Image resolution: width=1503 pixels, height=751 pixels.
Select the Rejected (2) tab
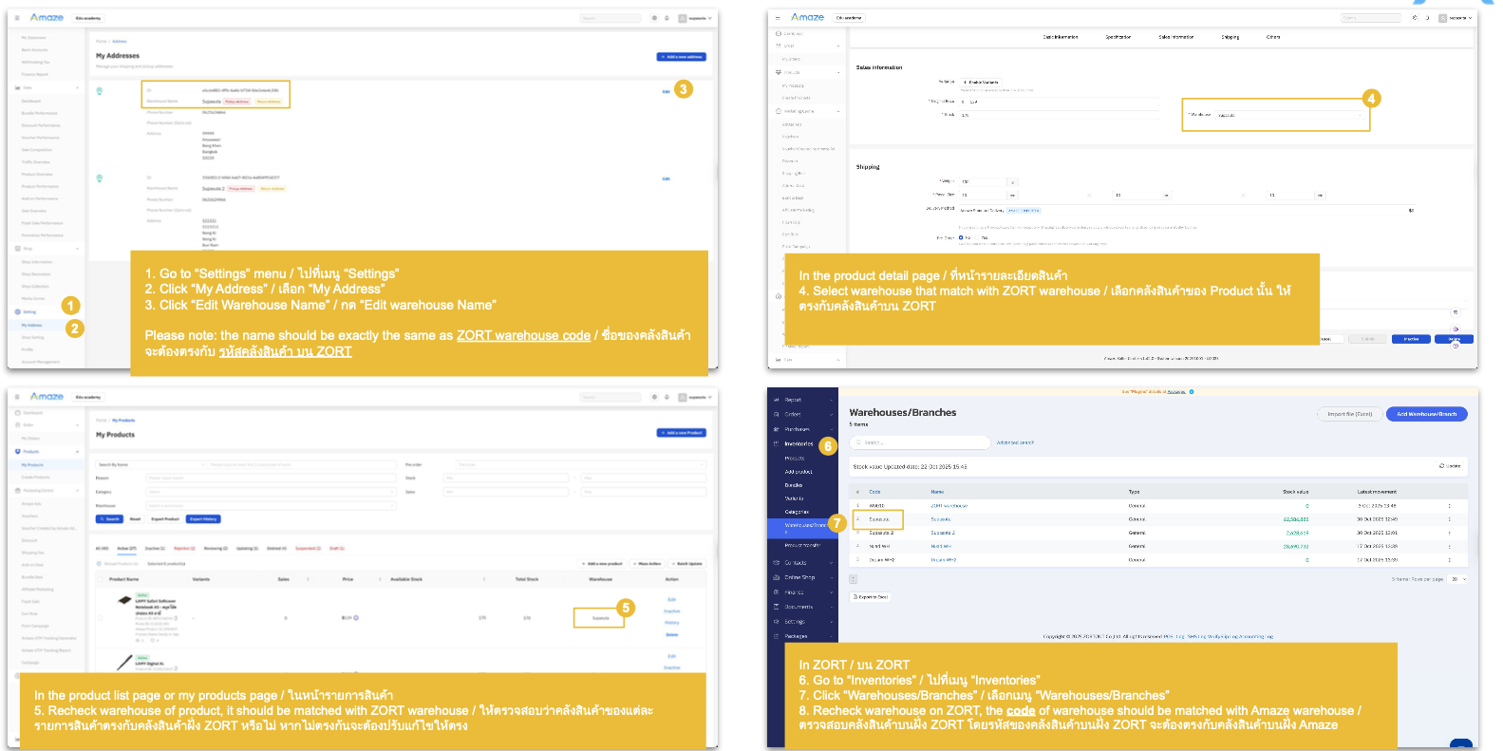(x=184, y=548)
